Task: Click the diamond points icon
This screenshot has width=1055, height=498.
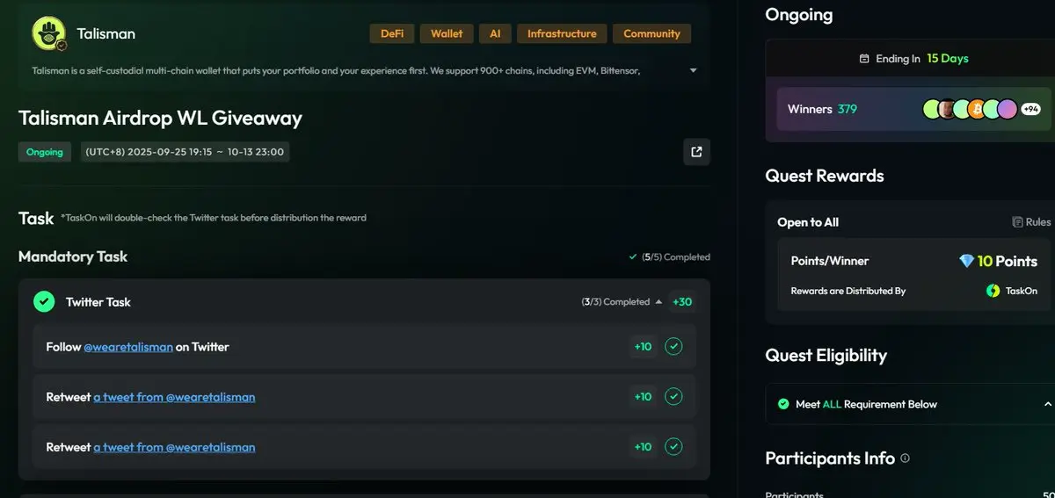Action: click(966, 261)
